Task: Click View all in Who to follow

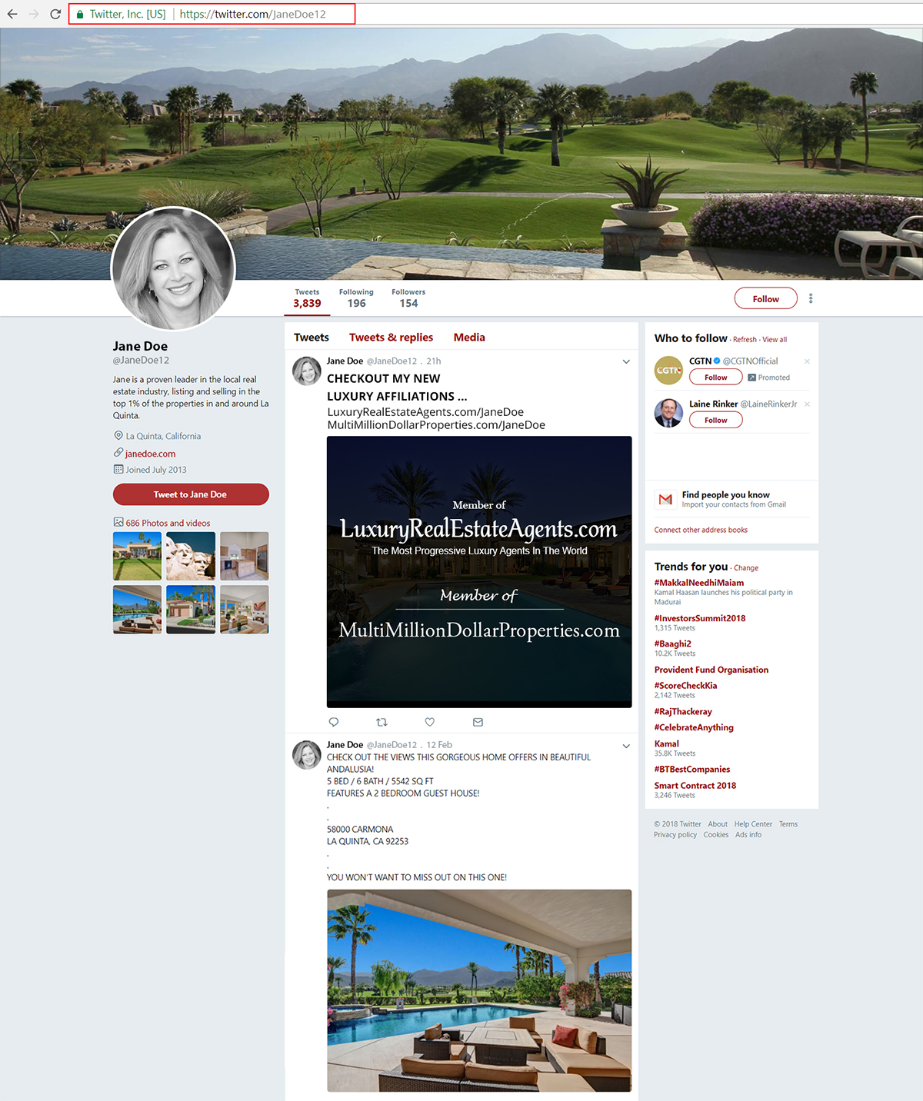Action: pyautogui.click(x=775, y=340)
